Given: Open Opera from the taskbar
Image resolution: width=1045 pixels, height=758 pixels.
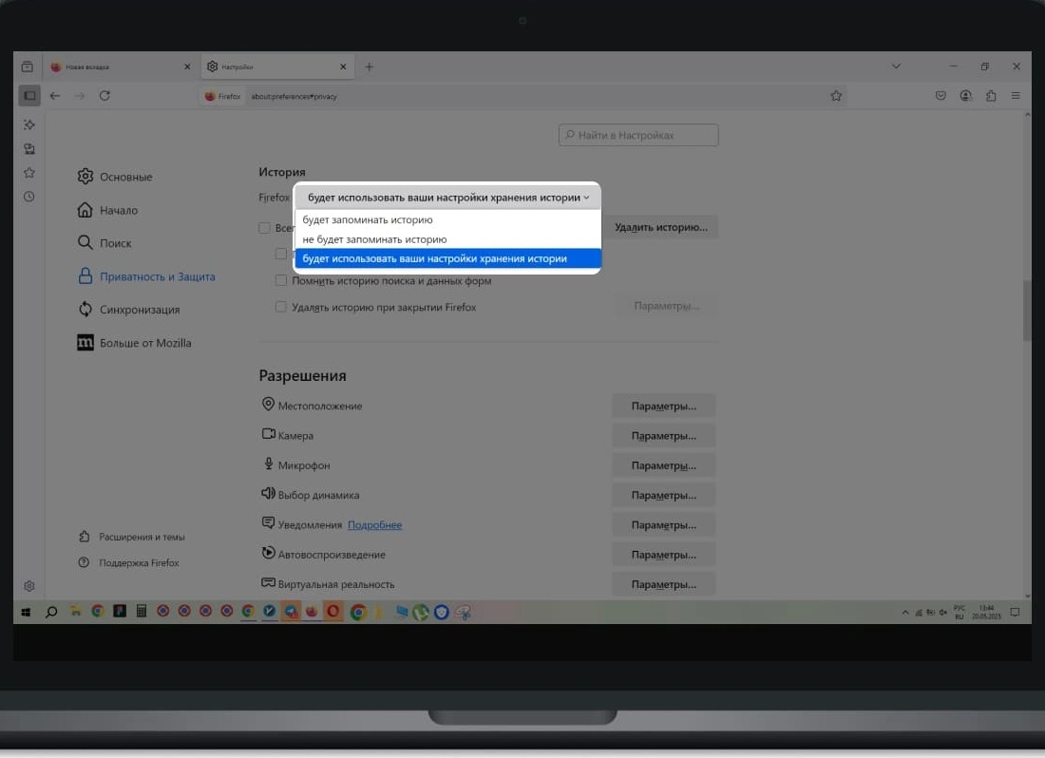Looking at the screenshot, I should point(332,611).
